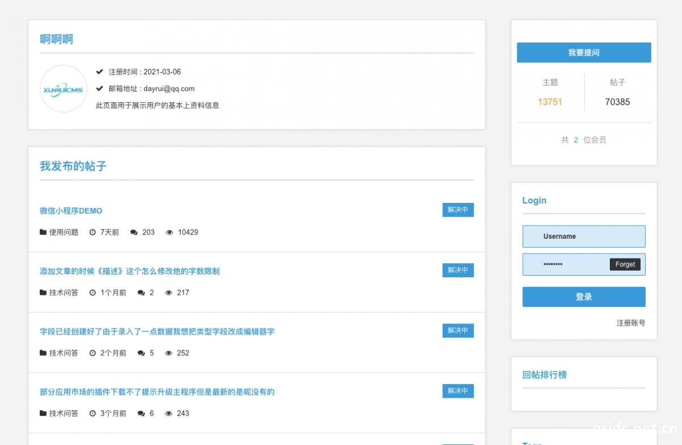This screenshot has width=682, height=445.
Task: Click the 主题 count 13751
Action: pos(550,102)
